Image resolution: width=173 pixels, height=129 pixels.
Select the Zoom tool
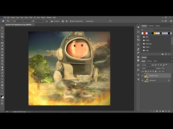click(2, 88)
